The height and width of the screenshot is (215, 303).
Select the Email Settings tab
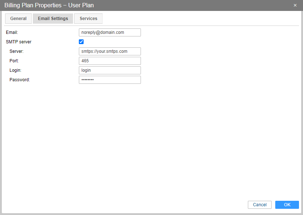[53, 19]
